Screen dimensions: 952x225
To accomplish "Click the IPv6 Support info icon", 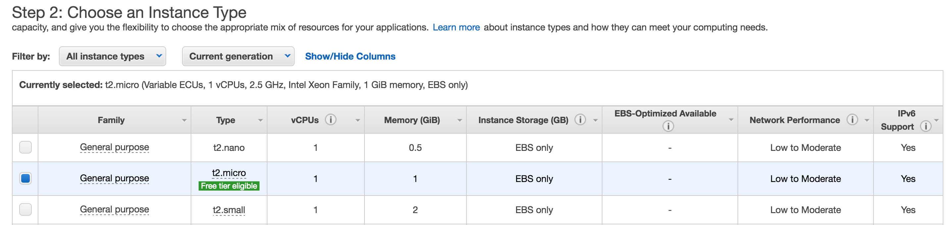I will coord(926,126).
